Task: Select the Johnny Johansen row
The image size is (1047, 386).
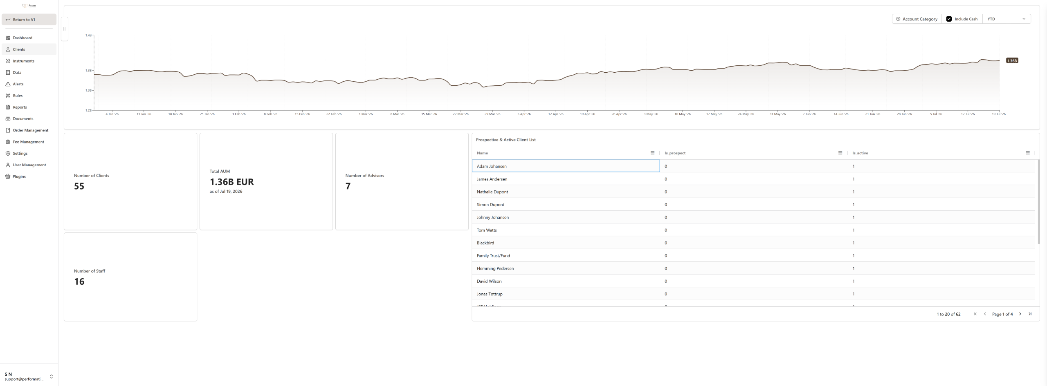Action: (753, 217)
